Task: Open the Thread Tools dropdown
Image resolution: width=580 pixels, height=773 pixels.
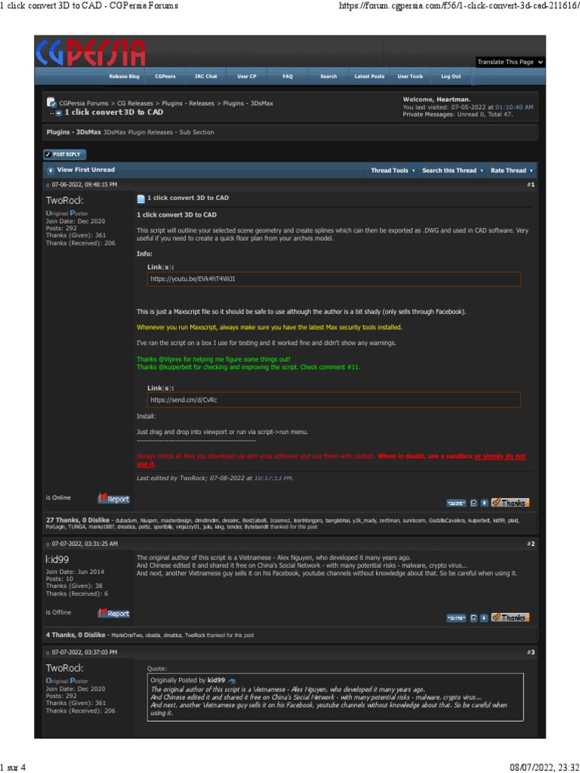Action: pos(393,171)
